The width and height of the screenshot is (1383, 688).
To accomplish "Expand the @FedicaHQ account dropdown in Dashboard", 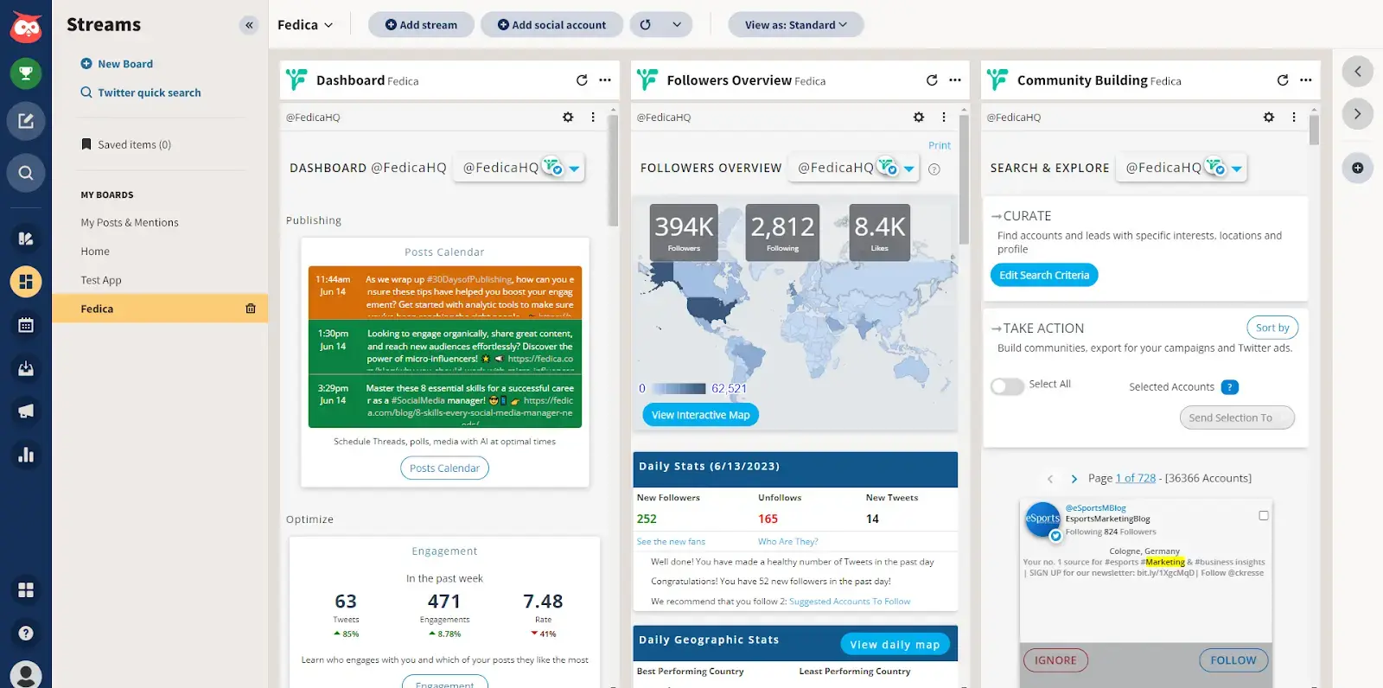I will 574,169.
